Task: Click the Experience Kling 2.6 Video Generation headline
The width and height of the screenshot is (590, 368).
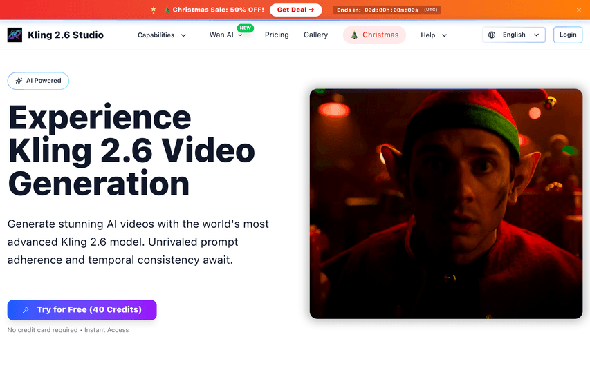Action: pyautogui.click(x=131, y=151)
